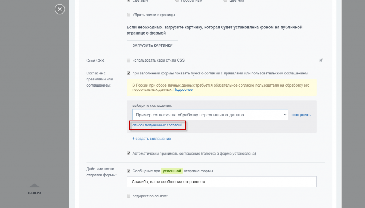The image size is (365, 208).
Task: Click the ЗАГРУЗИТЬ КАРТИНКУ button
Action: click(x=152, y=45)
